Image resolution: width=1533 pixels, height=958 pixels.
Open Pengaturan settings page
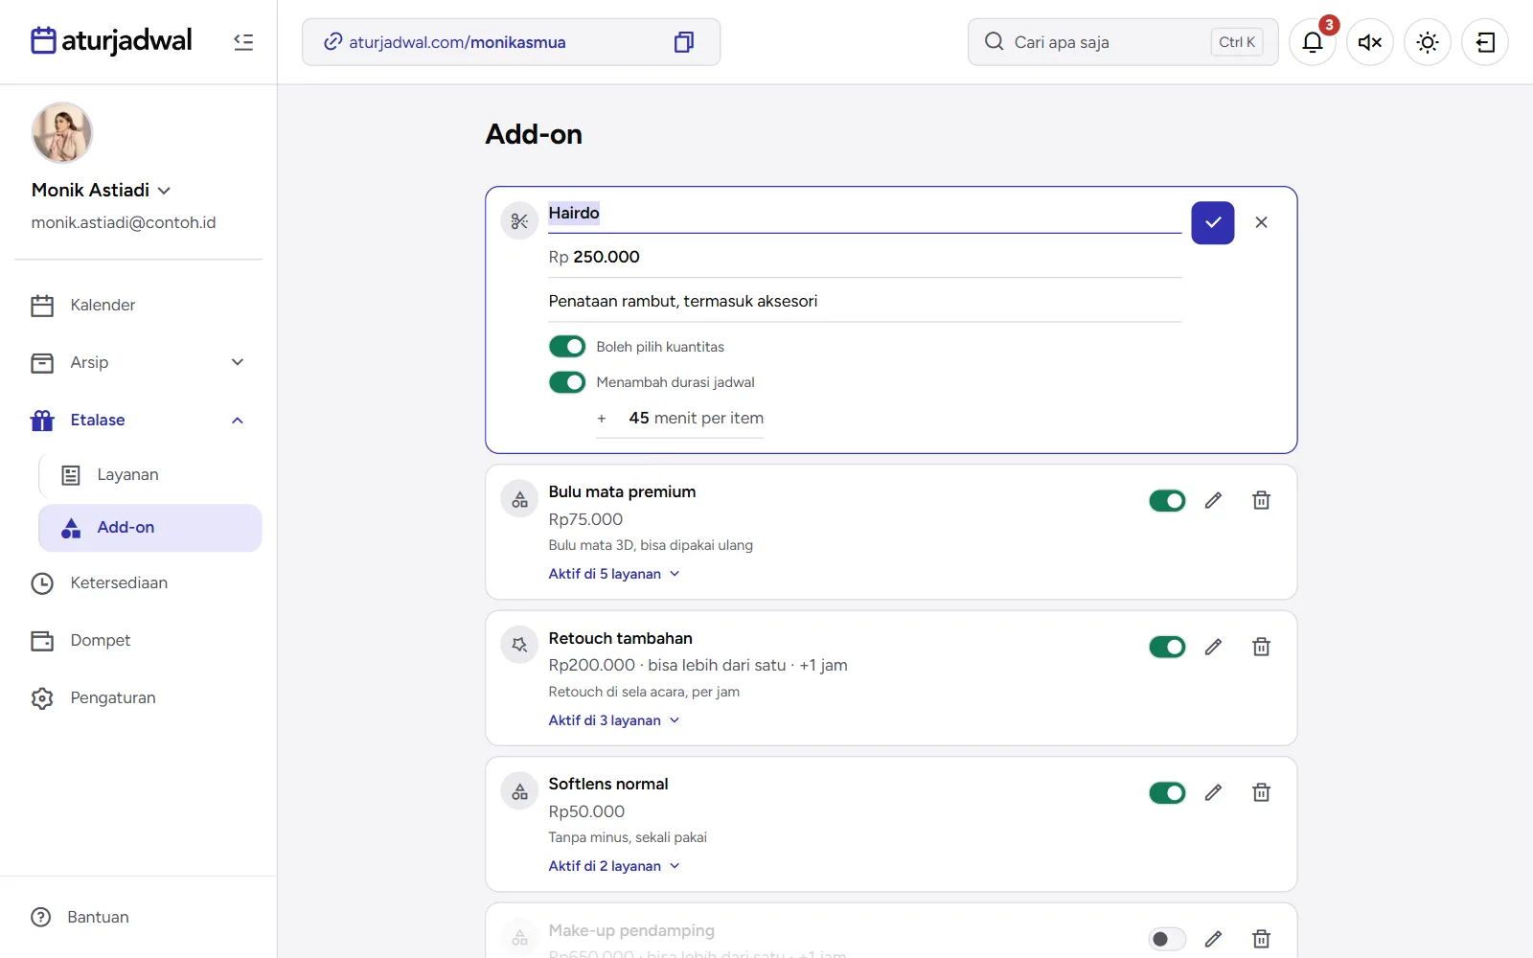(x=138, y=698)
